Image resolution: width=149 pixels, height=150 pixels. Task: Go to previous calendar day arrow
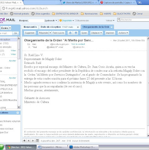(28, 141)
